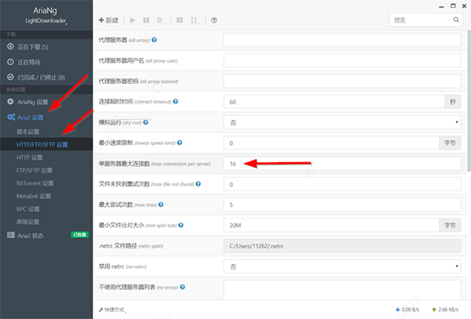Click the settings page vertical scrollbar

(x=469, y=101)
